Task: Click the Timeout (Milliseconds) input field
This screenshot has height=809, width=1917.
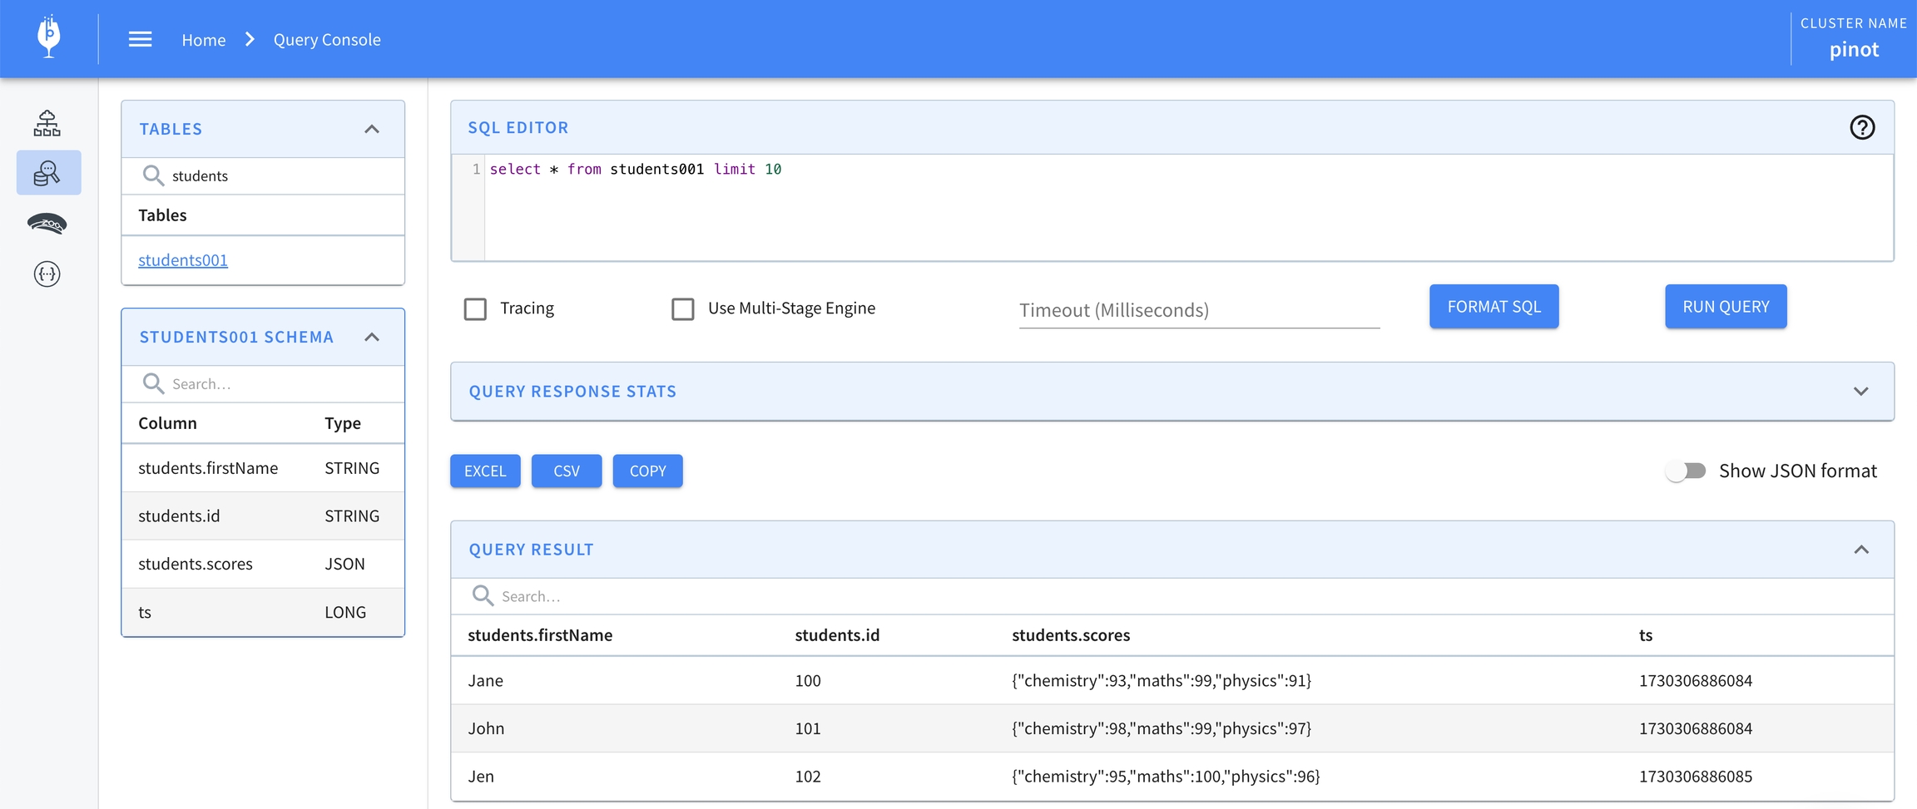Action: click(x=1198, y=309)
